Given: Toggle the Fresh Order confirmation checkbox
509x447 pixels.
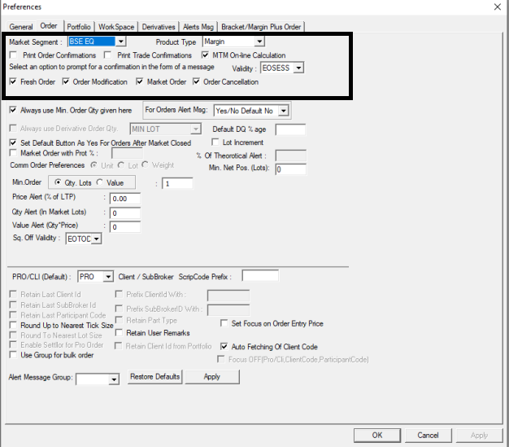Looking at the screenshot, I should (x=13, y=82).
